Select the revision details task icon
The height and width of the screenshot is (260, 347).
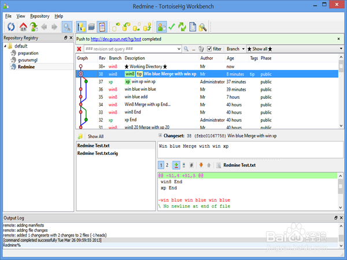(161, 27)
